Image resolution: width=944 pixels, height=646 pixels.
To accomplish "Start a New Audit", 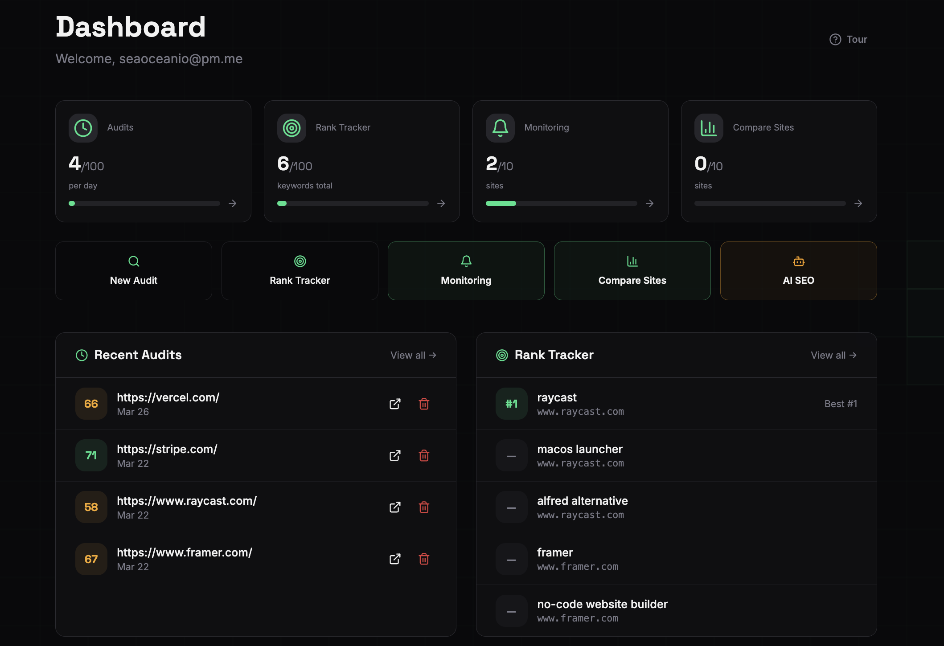I will (134, 271).
